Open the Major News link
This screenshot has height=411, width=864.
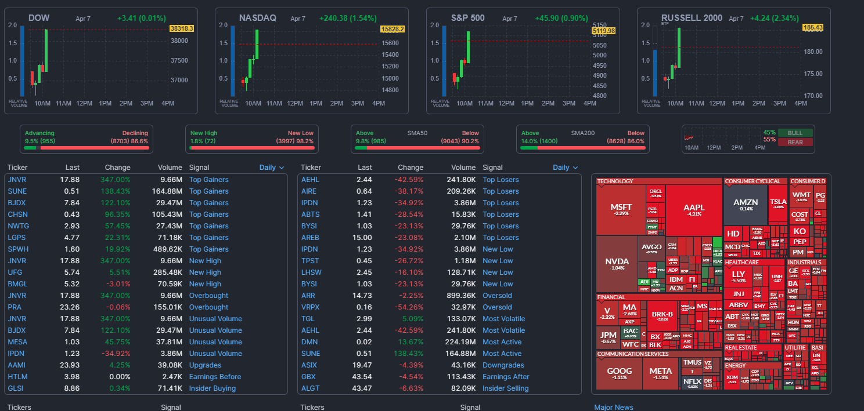pyautogui.click(x=614, y=407)
